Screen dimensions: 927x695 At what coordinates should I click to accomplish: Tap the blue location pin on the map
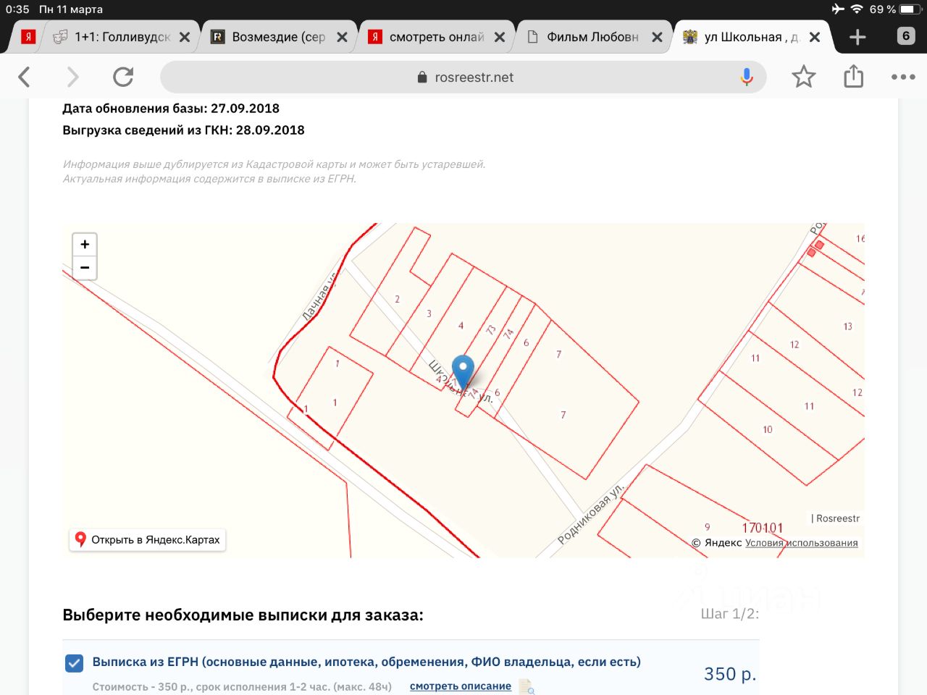[463, 372]
